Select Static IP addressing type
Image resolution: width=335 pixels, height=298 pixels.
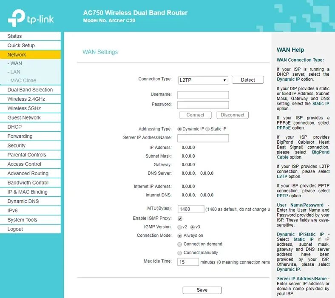(207, 129)
